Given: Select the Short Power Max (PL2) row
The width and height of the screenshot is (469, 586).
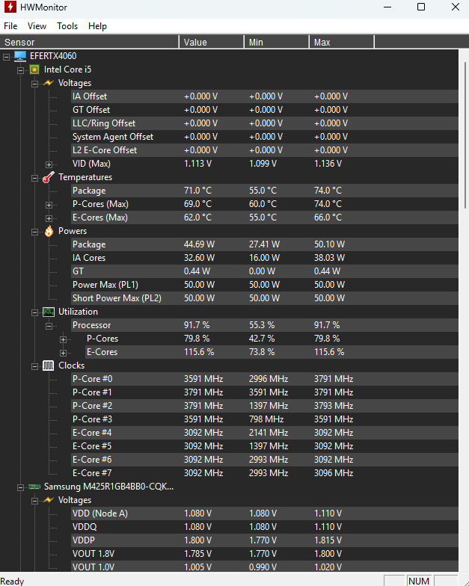Looking at the screenshot, I should point(265,298).
